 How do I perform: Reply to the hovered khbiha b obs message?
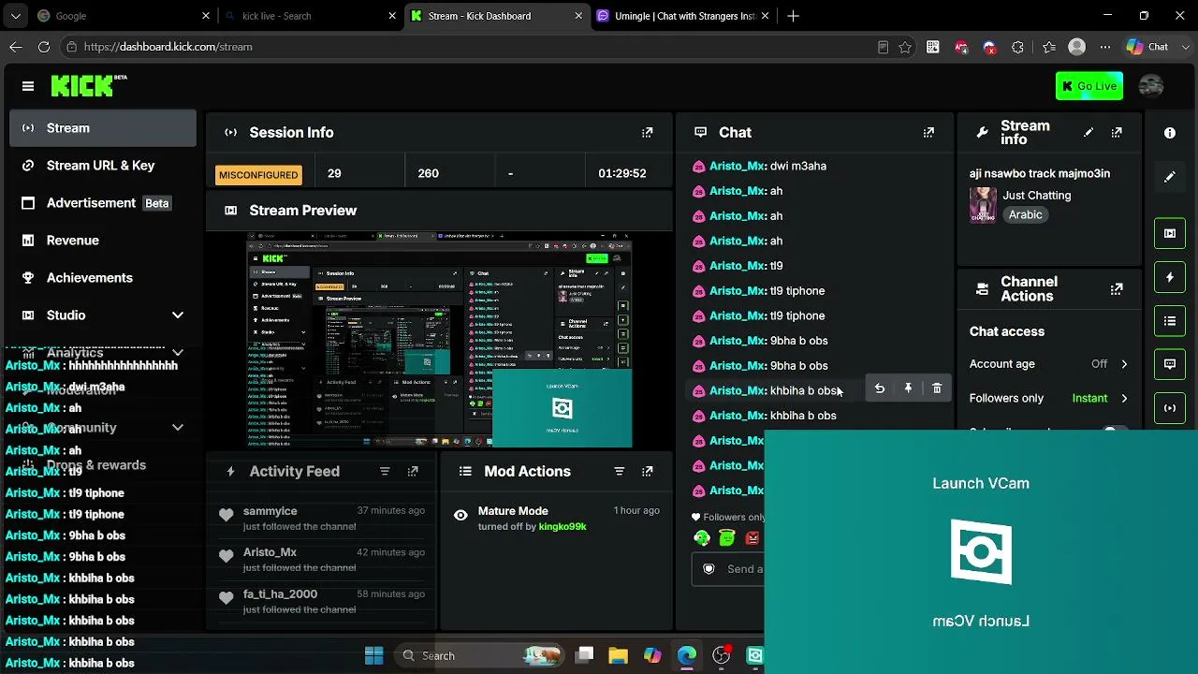click(x=880, y=388)
